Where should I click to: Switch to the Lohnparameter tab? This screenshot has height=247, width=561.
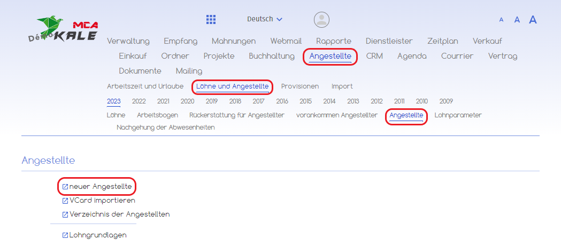tap(458, 115)
